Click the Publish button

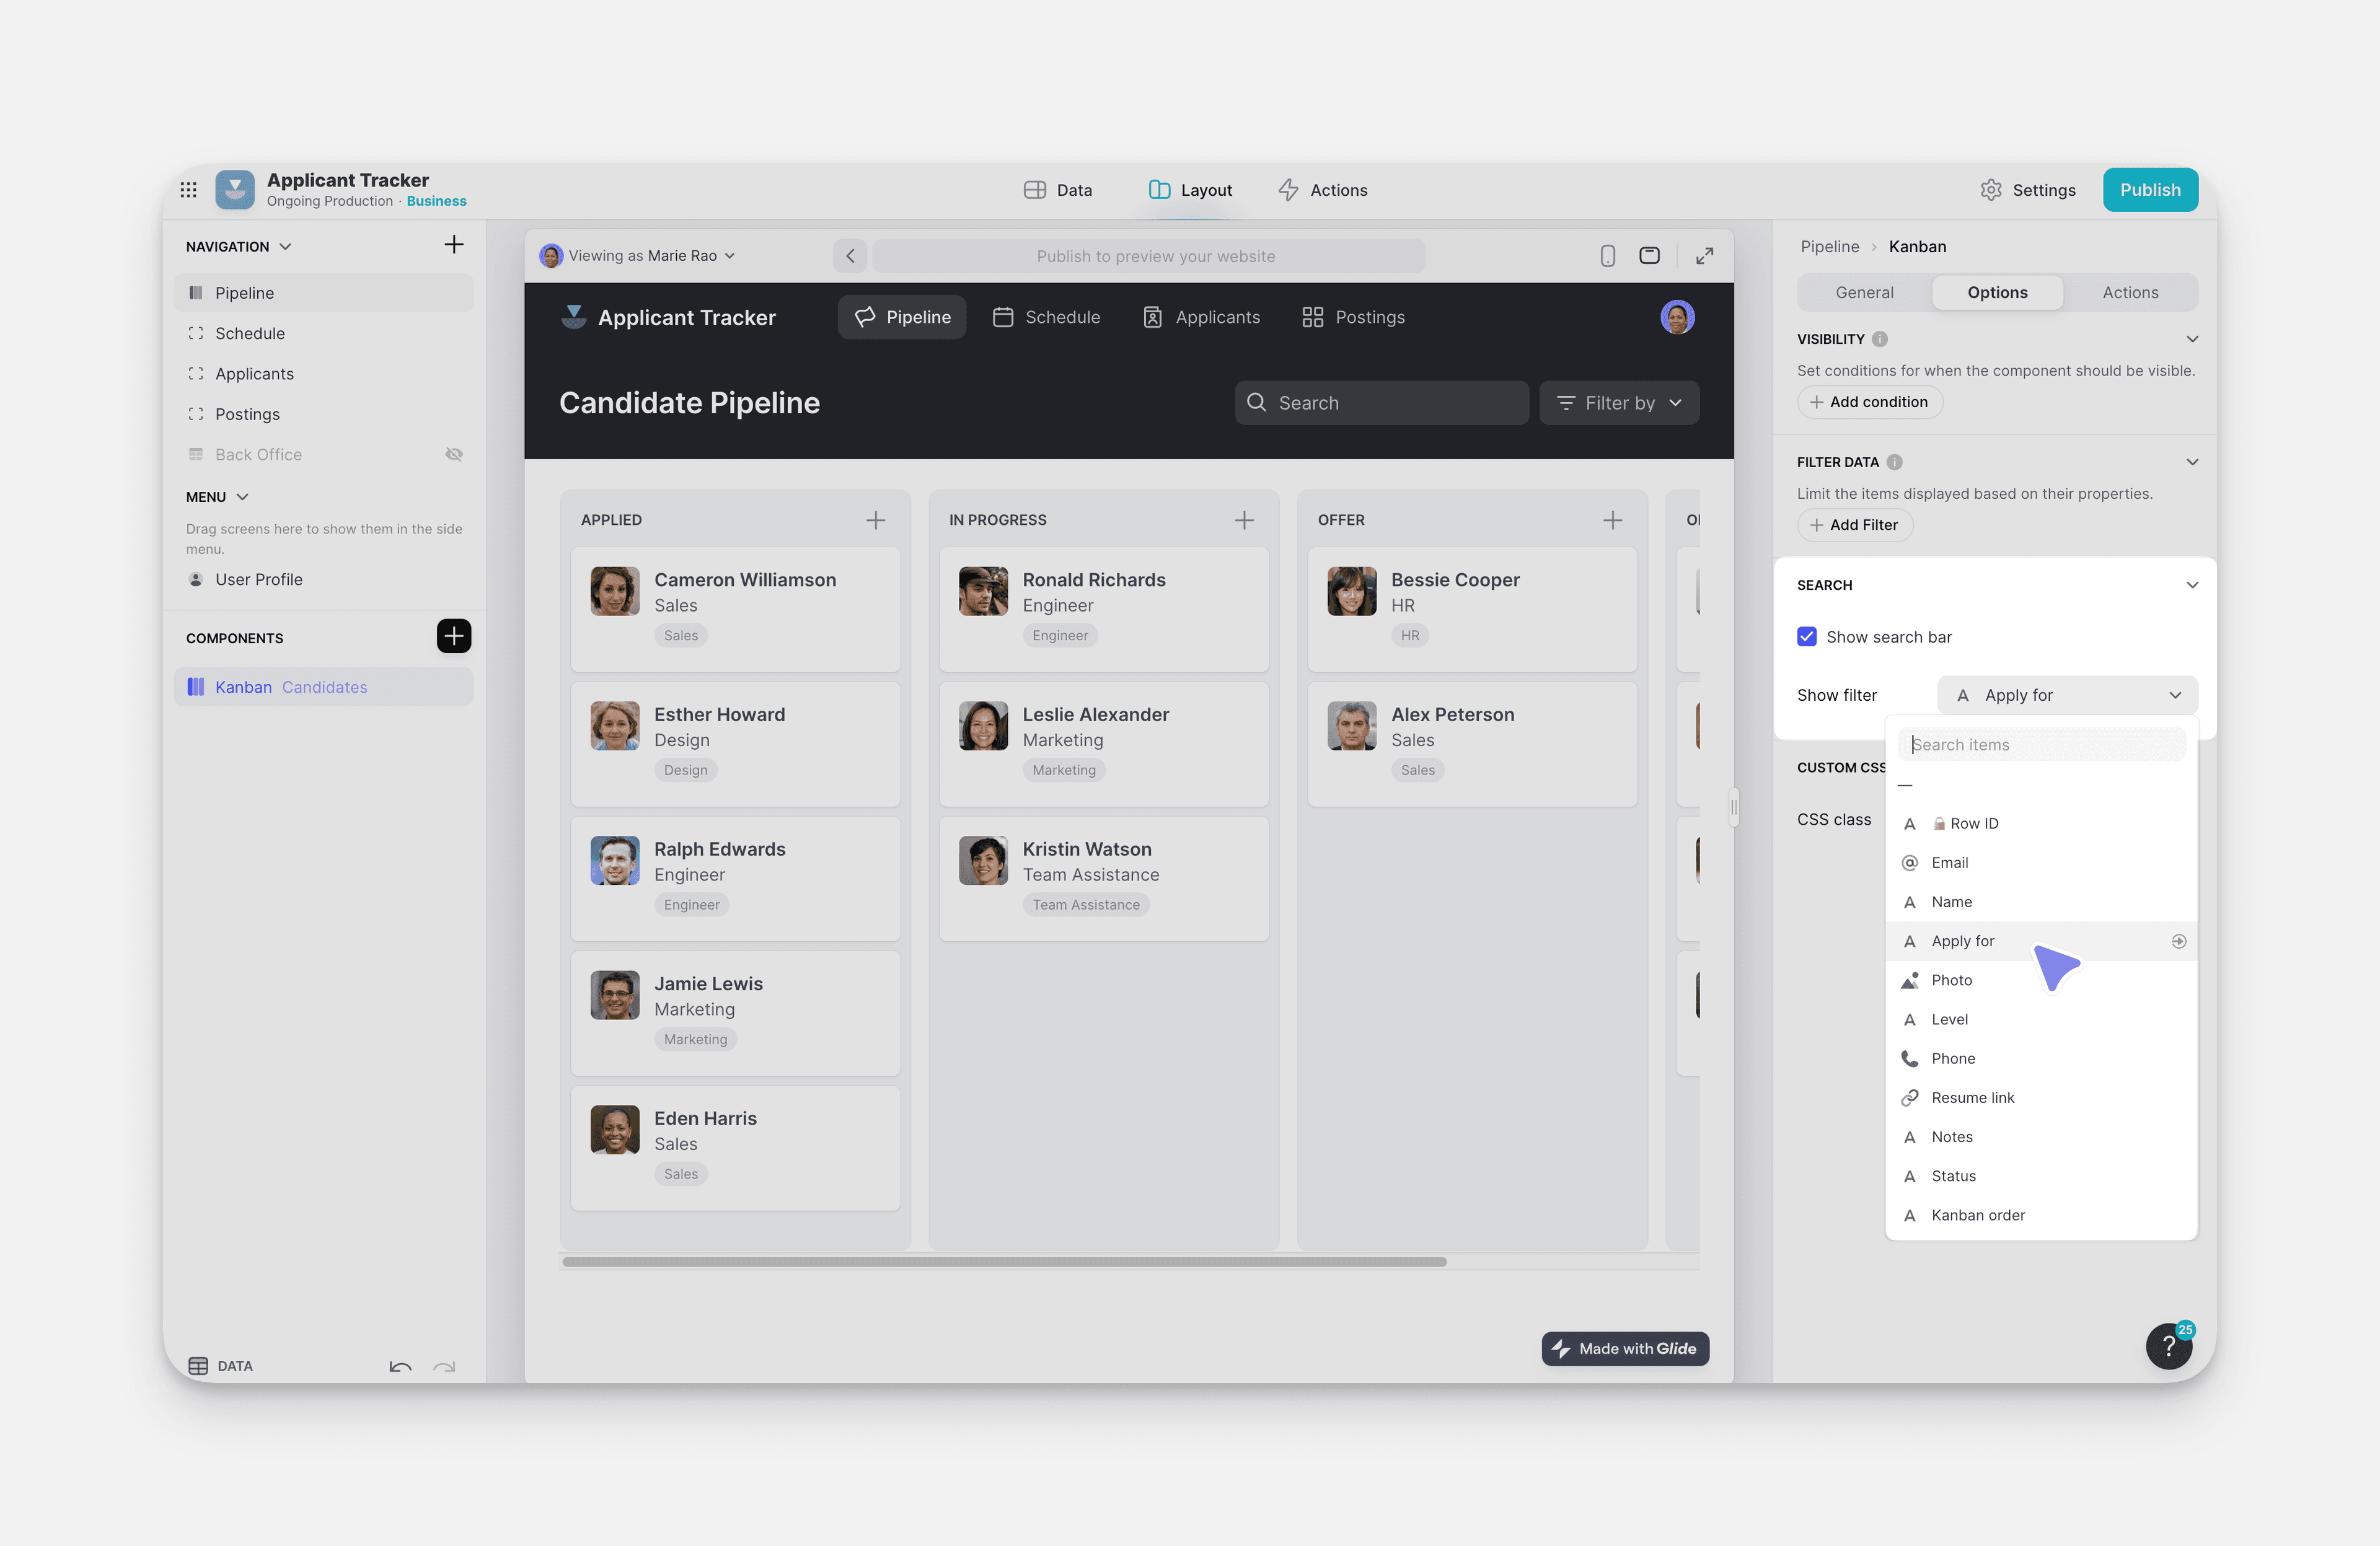(x=2150, y=190)
